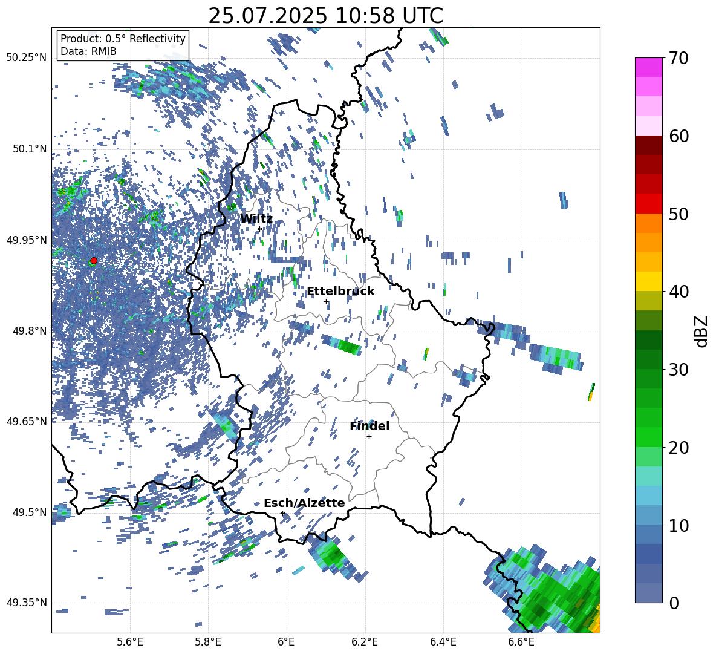Click the title '25.07.2025 10:58 UTC'

tap(325, 16)
